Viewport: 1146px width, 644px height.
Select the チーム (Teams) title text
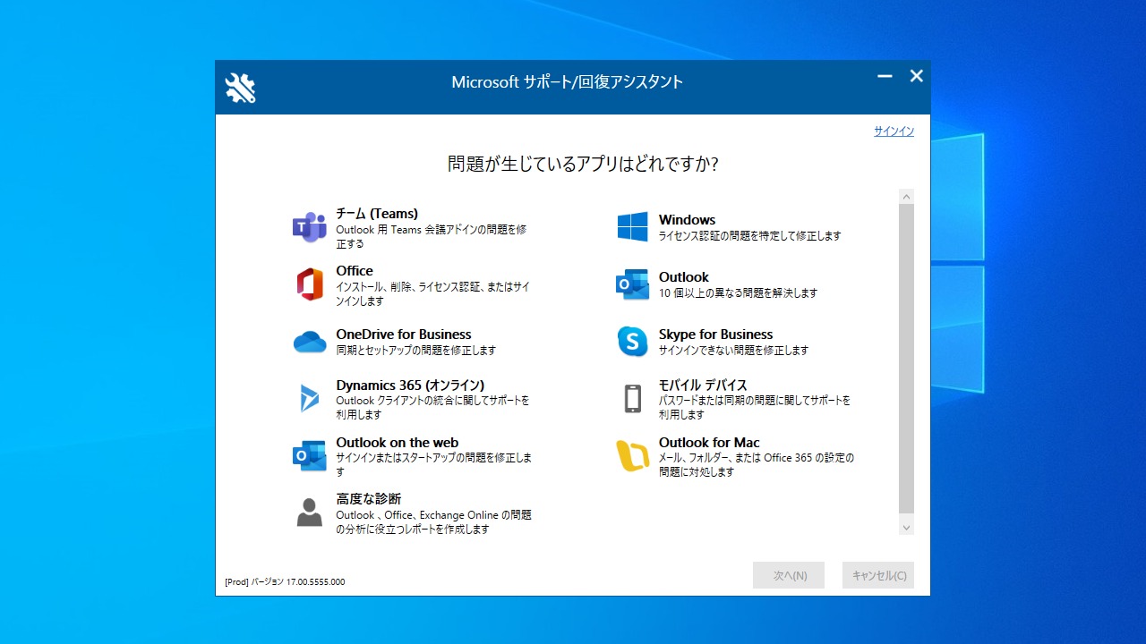tap(377, 214)
